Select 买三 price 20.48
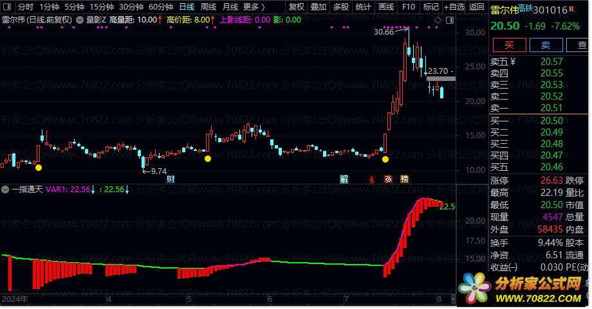 (x=551, y=144)
